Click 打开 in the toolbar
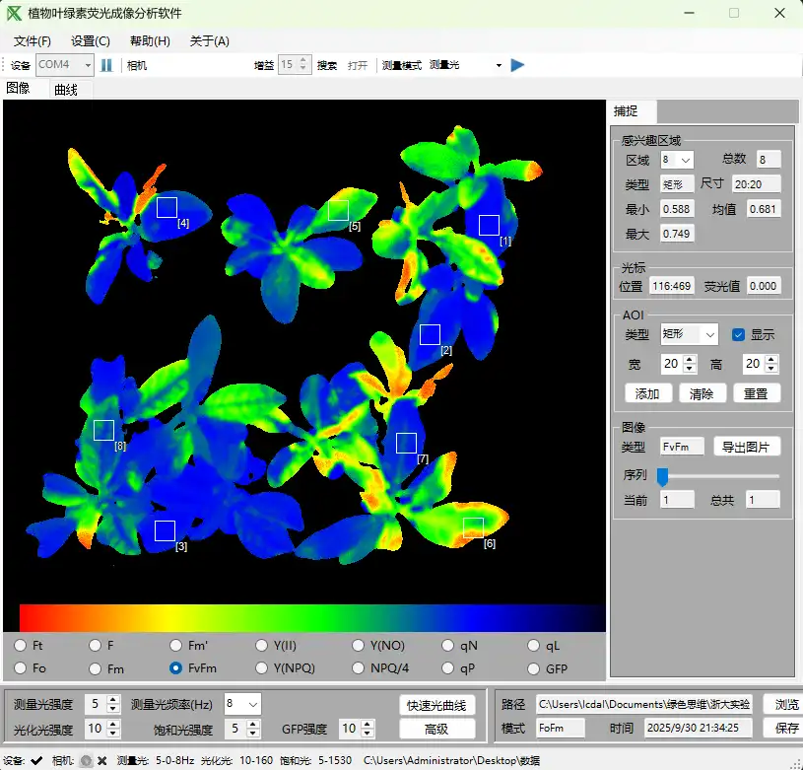The image size is (803, 770). tap(359, 65)
